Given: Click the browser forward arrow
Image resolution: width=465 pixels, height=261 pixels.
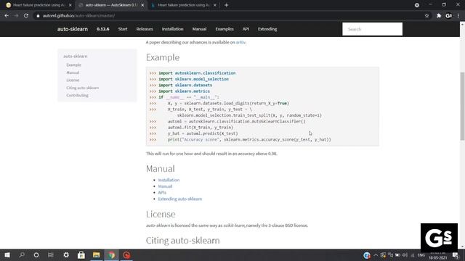Looking at the screenshot, I should click(16, 16).
